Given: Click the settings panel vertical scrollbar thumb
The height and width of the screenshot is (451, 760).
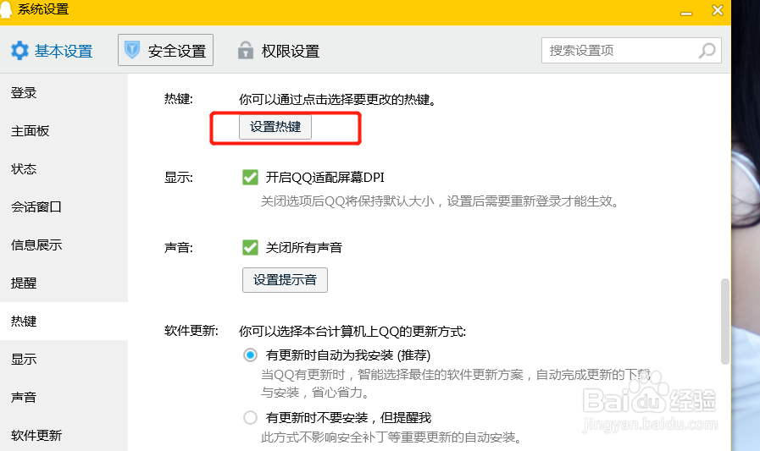Looking at the screenshot, I should (x=724, y=322).
